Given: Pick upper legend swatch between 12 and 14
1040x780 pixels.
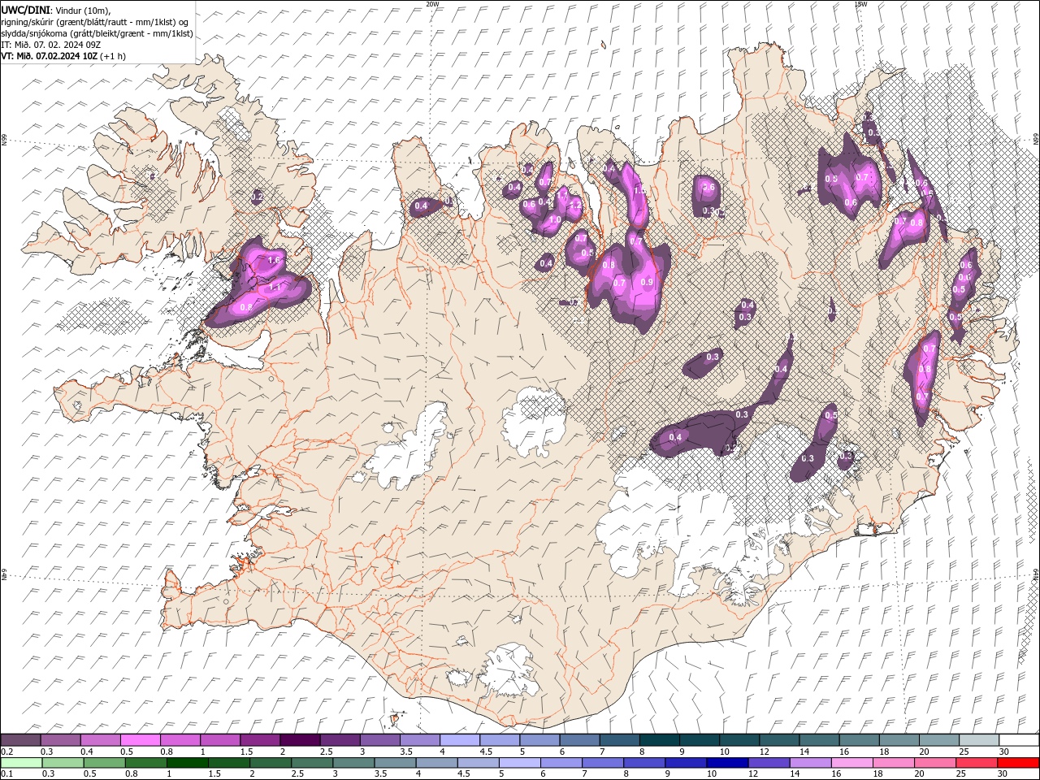Looking at the screenshot, I should [x=779, y=740].
